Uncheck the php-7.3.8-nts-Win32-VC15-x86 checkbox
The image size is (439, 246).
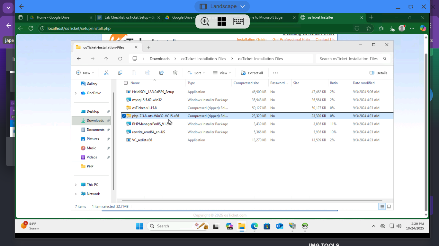click(124, 116)
